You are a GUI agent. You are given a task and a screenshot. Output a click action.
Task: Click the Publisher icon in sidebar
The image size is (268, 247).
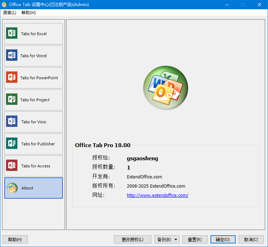click(x=12, y=143)
